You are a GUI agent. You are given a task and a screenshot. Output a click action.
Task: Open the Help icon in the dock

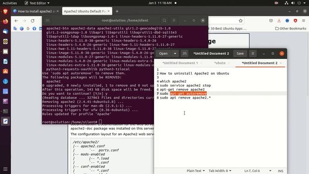click(5, 81)
